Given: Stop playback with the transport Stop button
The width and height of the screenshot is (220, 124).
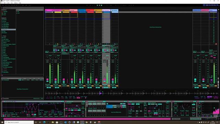Looking at the screenshot, I should tap(99, 6).
